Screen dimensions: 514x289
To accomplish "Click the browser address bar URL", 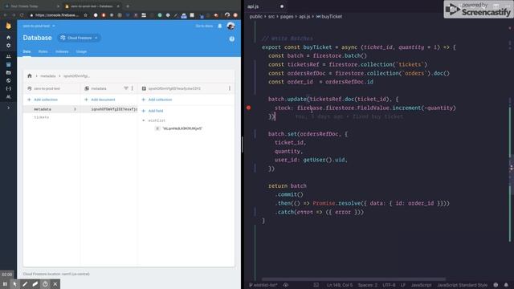I will 57,15.
